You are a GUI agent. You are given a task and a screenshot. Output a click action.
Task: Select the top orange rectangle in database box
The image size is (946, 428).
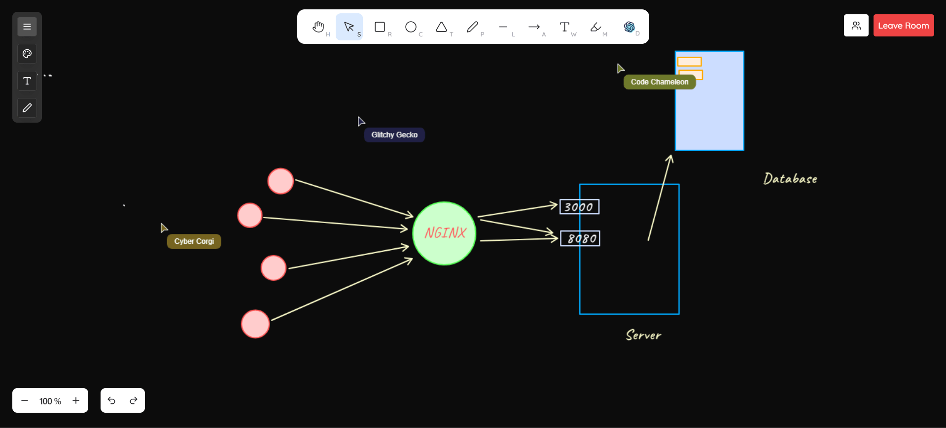(689, 62)
